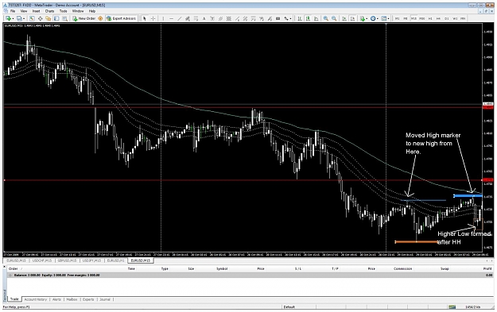The width and height of the screenshot is (497, 312).
Task: Click the New Chart toolbar icon
Action: point(8,19)
